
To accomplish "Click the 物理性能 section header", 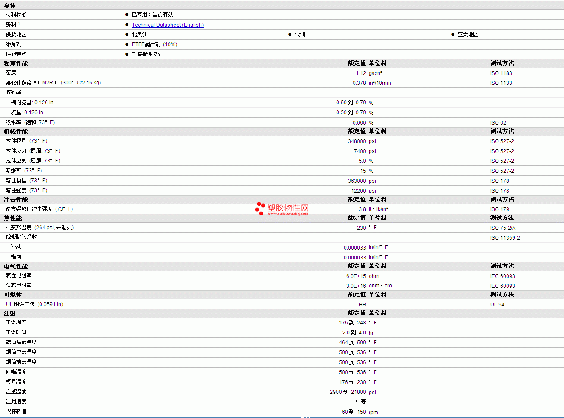I will click(x=16, y=63).
